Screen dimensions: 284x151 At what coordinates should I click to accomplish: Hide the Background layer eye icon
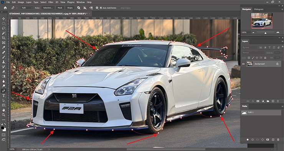tap(243, 64)
